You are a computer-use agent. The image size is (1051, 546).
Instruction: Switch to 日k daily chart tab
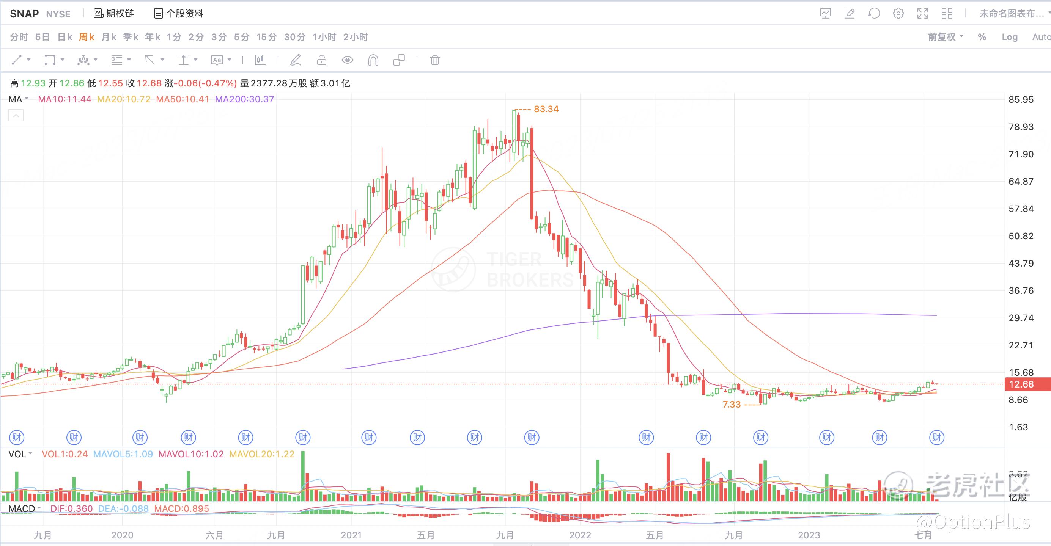click(65, 37)
